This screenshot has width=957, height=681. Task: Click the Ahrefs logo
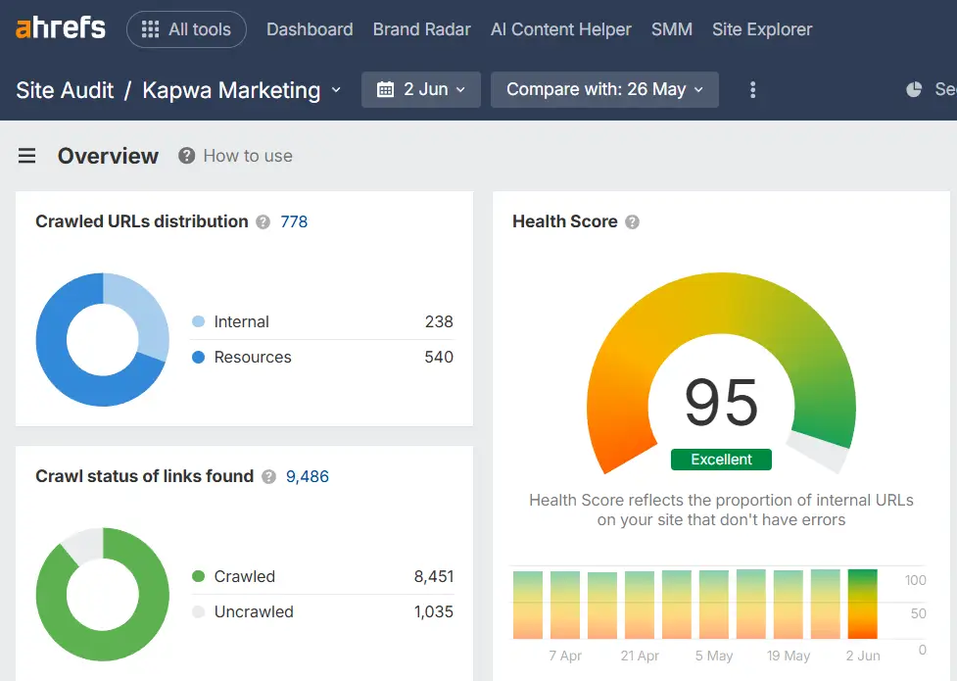61,28
